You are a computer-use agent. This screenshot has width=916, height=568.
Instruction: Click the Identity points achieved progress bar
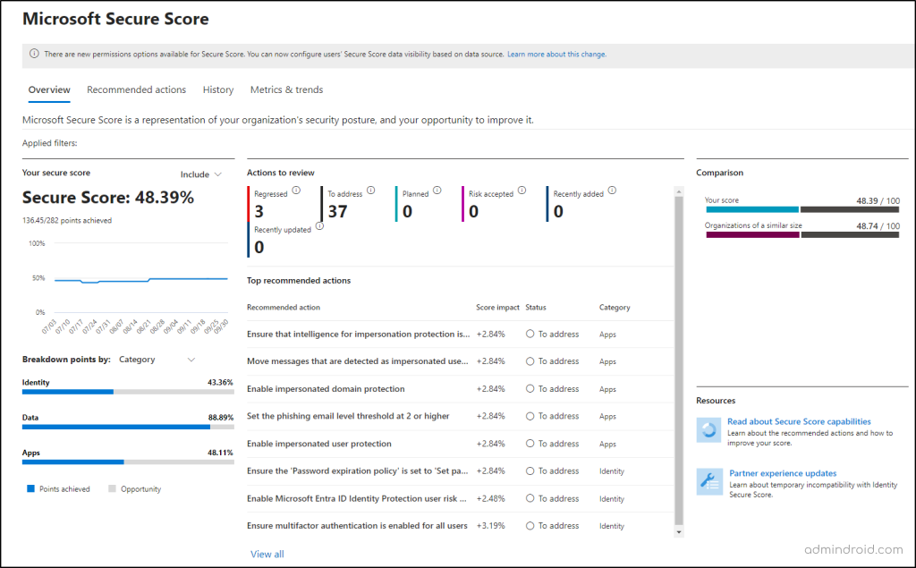pos(68,392)
